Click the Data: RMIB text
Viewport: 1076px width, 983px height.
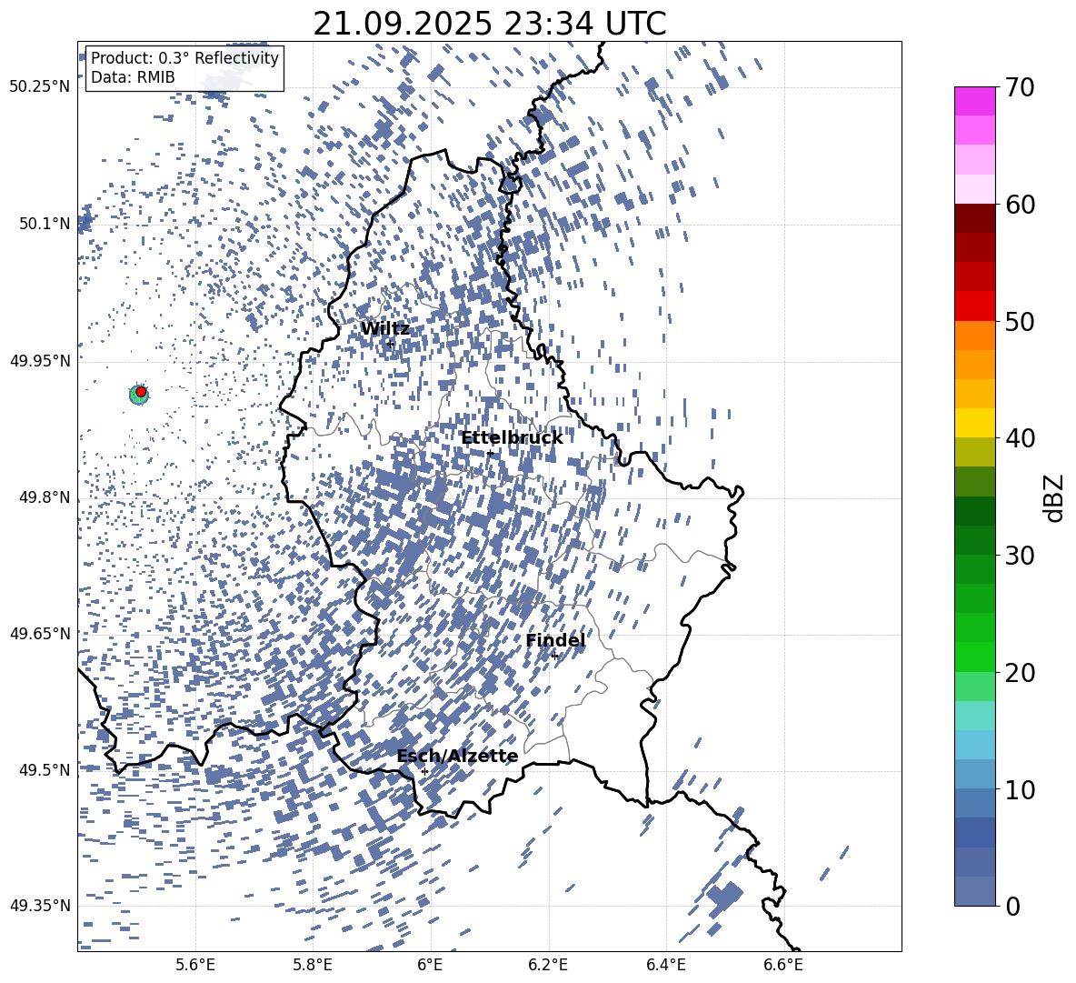tap(133, 77)
